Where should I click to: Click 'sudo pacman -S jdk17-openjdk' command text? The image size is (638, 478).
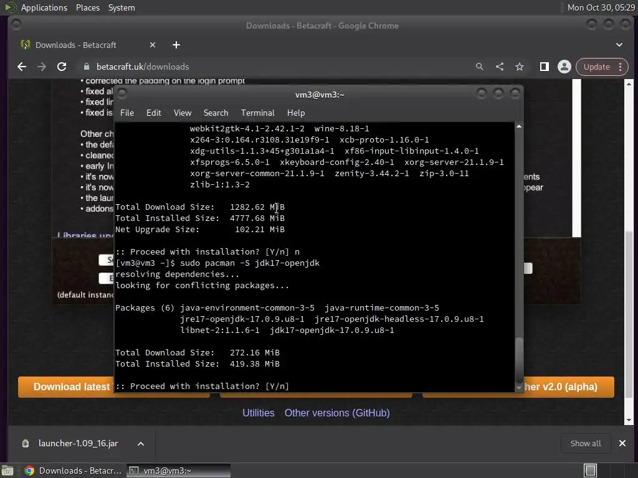(x=250, y=263)
